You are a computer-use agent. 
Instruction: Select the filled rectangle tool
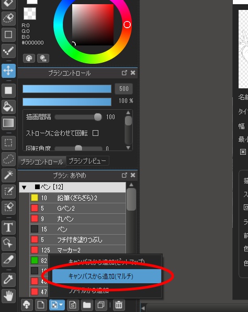click(8, 90)
